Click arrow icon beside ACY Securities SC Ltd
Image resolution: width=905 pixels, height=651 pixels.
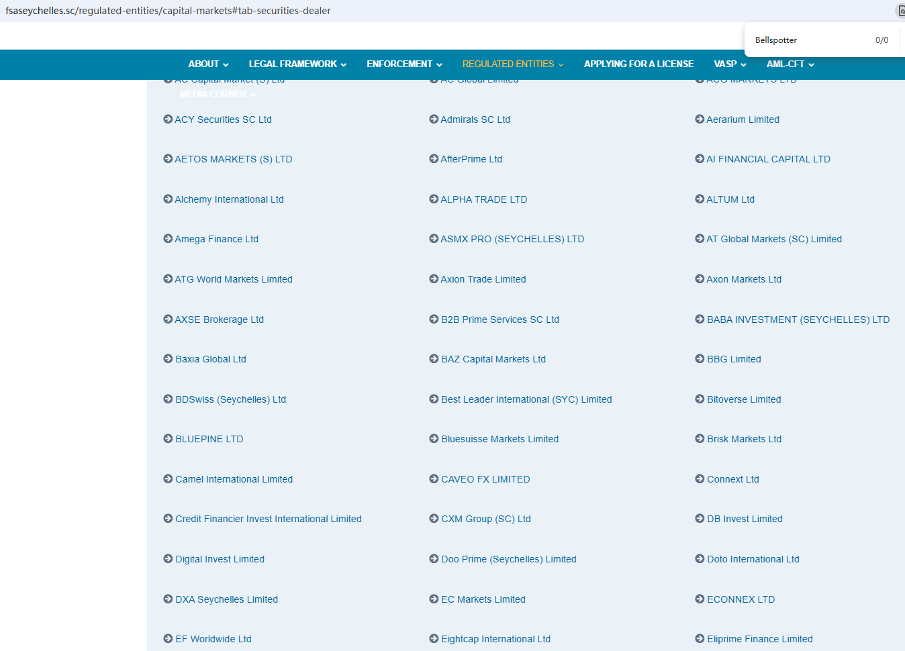[x=168, y=119]
